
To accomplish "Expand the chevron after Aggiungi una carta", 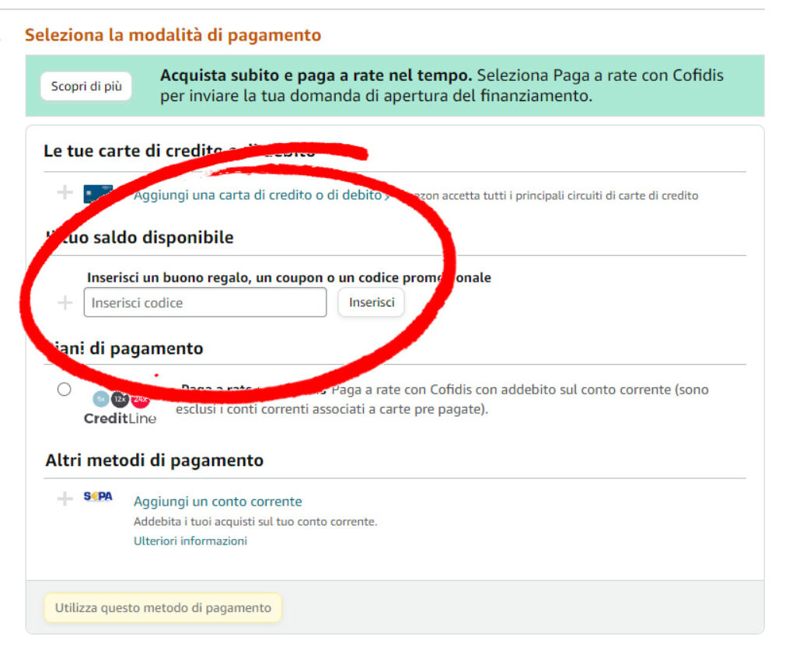I will pos(386,196).
